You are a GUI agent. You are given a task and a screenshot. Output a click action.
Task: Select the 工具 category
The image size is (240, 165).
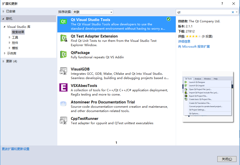15,38
